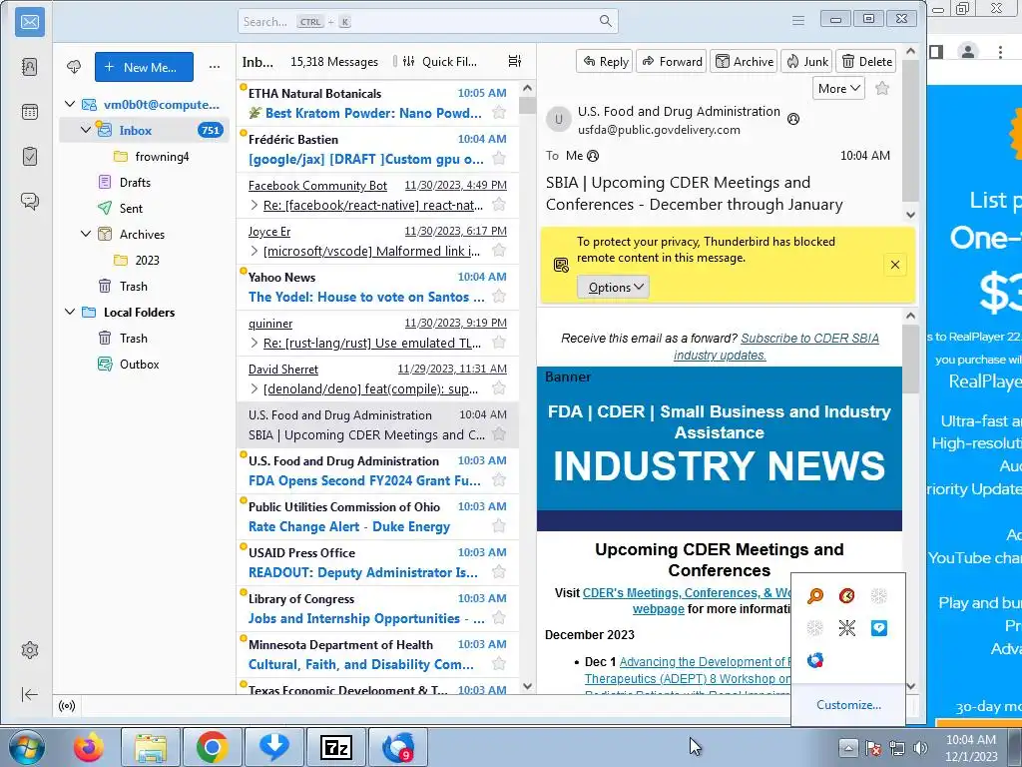Star the Yahoo News message
Screen dimensions: 1022x767
pos(499,296)
